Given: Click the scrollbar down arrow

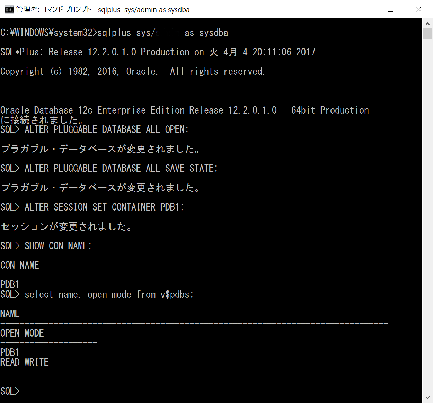Looking at the screenshot, I should click(x=427, y=397).
